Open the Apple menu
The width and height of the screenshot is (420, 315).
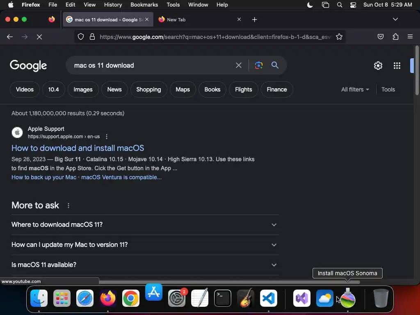11,5
